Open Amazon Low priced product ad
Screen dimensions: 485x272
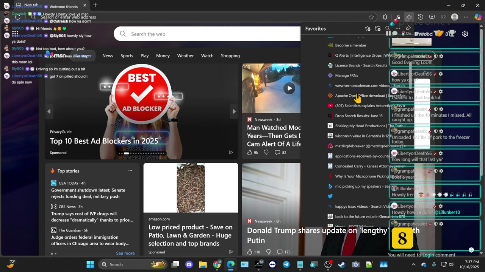[191, 235]
